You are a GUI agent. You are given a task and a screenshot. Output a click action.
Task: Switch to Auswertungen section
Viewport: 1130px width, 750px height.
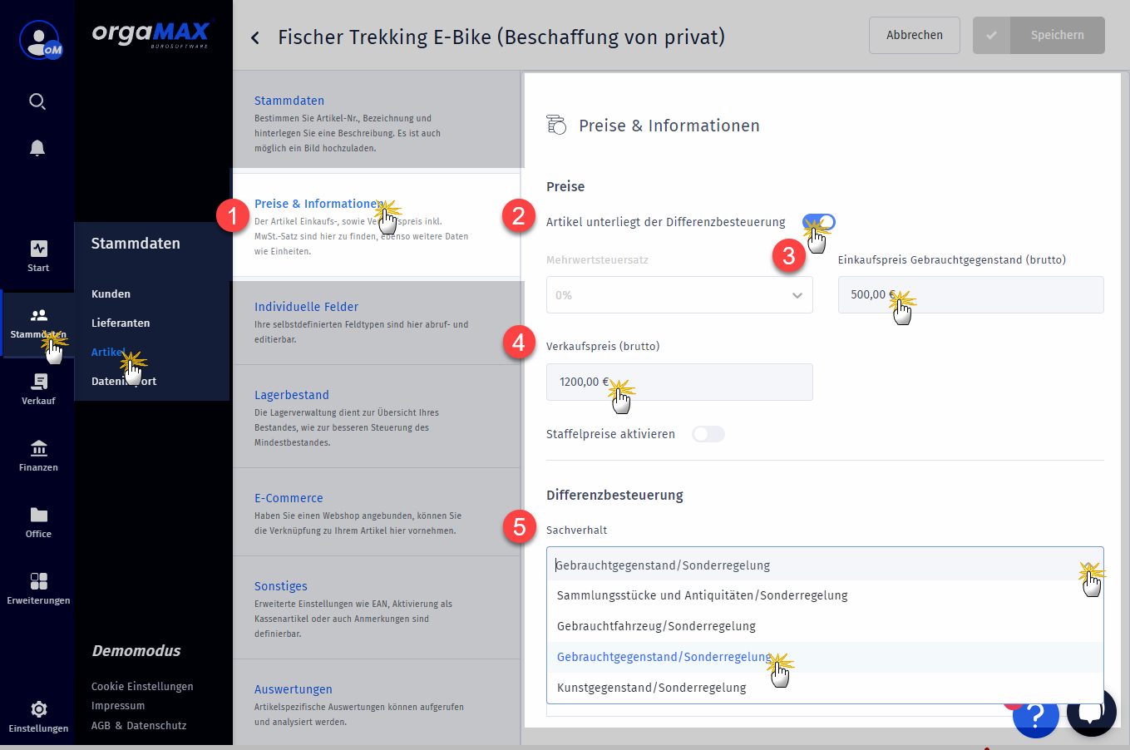(377, 702)
